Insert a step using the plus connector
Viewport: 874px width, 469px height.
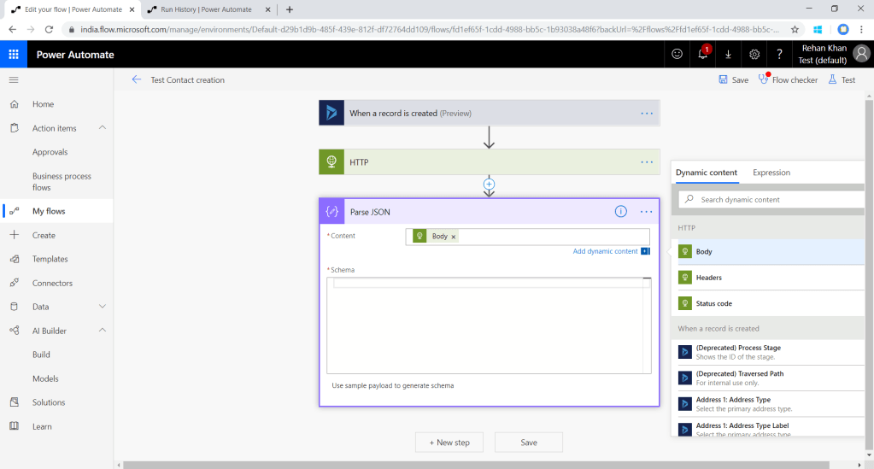tap(489, 184)
